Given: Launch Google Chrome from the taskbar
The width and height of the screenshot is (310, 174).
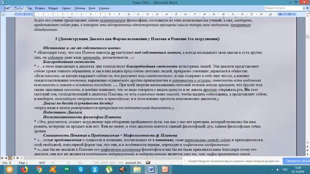Looking at the screenshot, I should click(39, 170).
